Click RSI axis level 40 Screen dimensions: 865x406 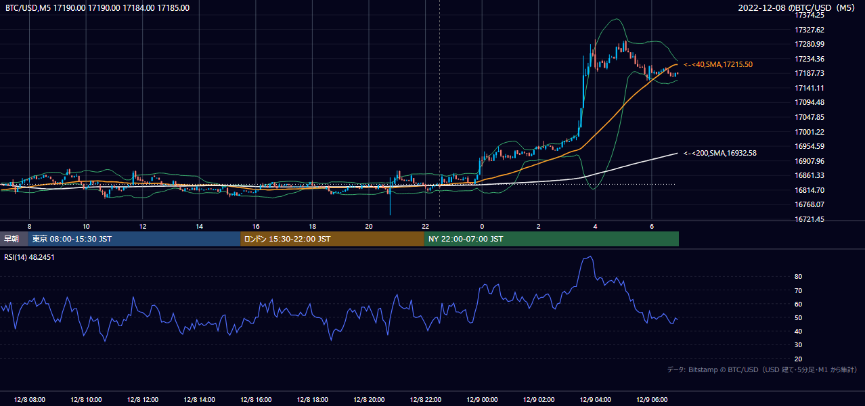click(799, 331)
